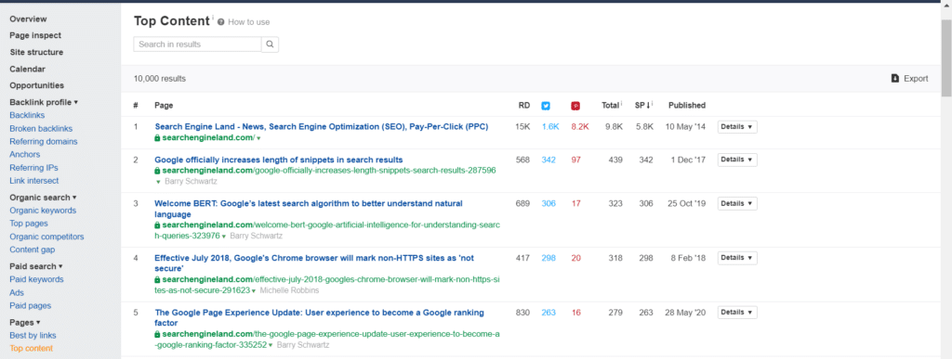Collapse the Pages section

tap(25, 323)
